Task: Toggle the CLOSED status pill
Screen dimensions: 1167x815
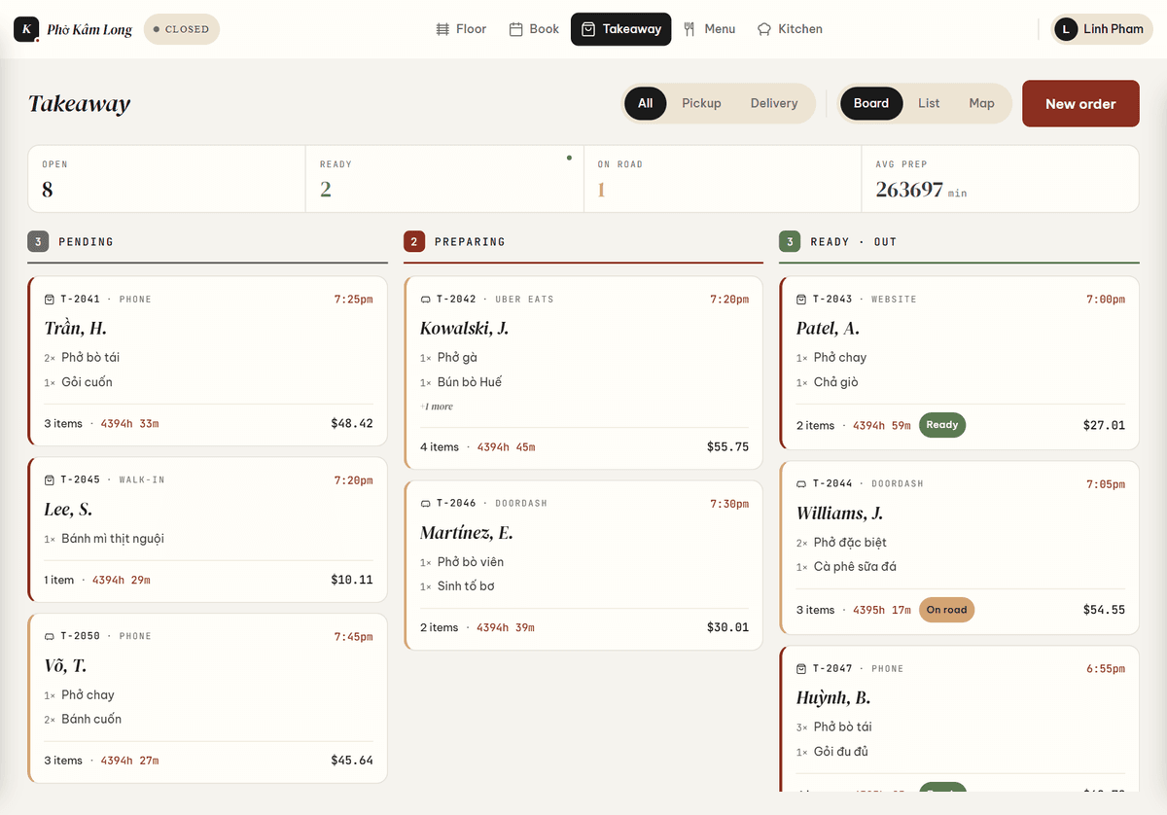Action: [x=182, y=29]
